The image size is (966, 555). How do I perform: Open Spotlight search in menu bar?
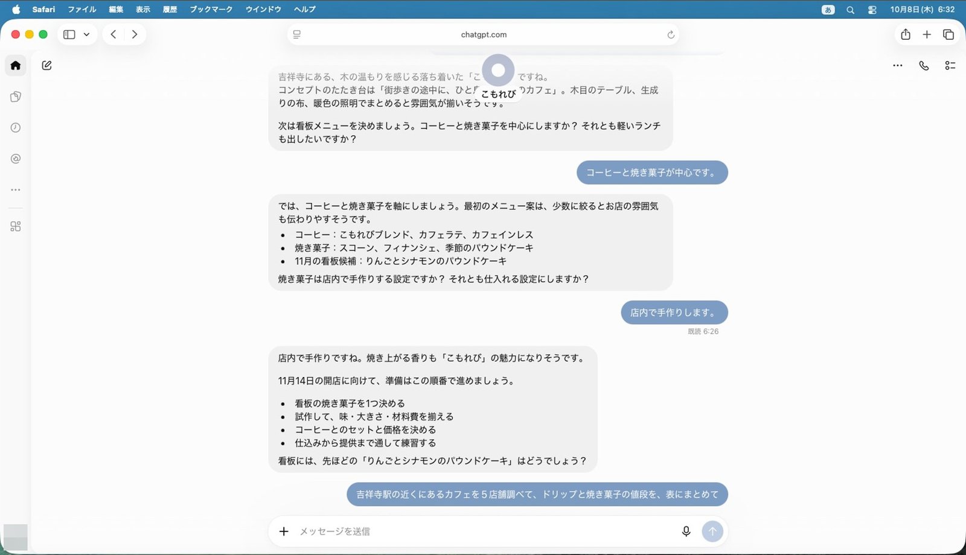pyautogui.click(x=850, y=10)
